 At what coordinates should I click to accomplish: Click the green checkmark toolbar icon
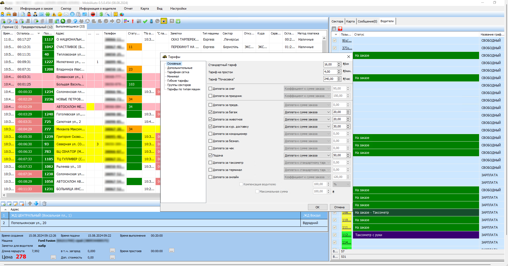[145, 21]
